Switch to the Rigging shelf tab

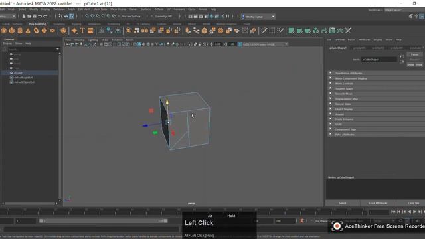pyautogui.click(x=76, y=24)
